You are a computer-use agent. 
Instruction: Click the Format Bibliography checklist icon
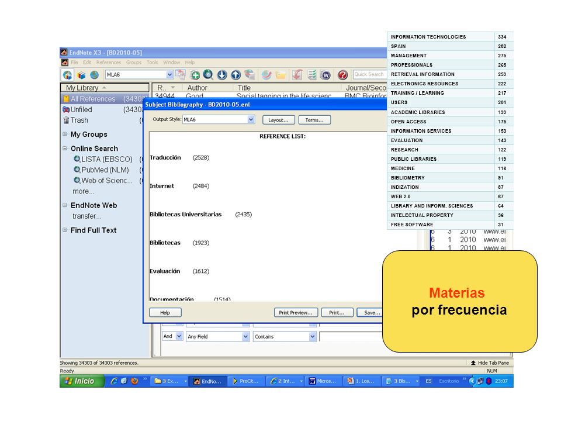[312, 75]
